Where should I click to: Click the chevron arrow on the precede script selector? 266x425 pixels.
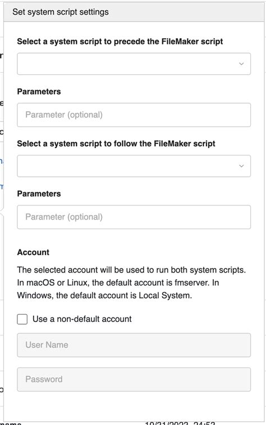(241, 64)
